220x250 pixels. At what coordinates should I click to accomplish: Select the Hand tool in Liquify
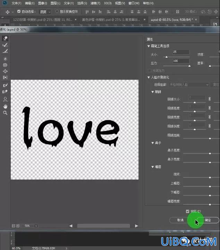pos(5,106)
